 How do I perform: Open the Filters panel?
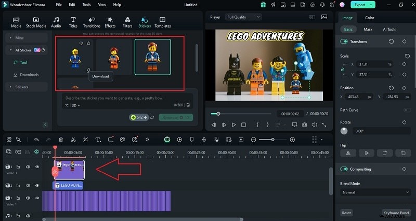(x=127, y=22)
